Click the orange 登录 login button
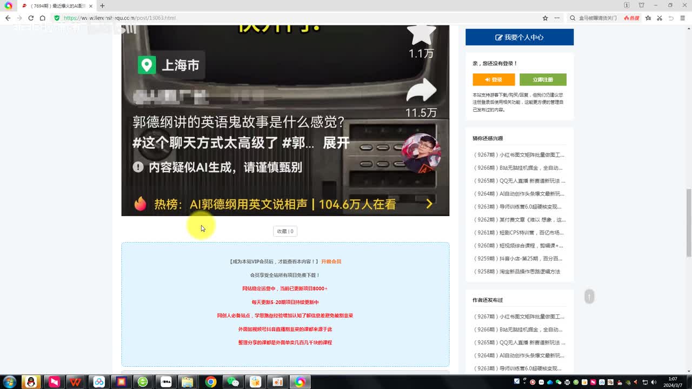The height and width of the screenshot is (389, 692). [x=494, y=79]
